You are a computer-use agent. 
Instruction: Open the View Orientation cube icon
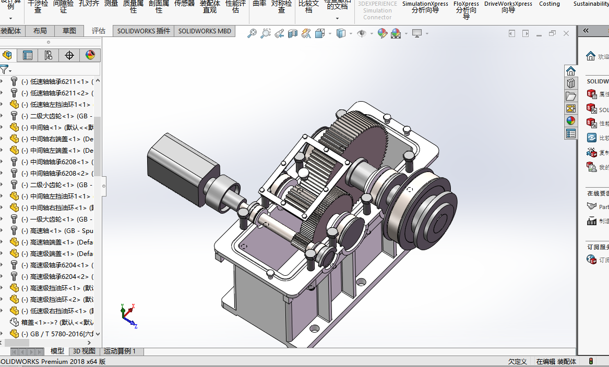point(320,34)
